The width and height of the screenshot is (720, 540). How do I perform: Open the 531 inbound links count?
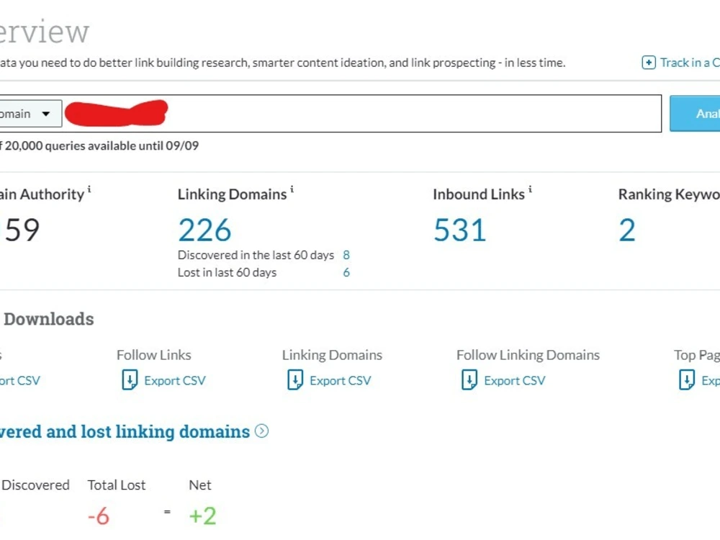(459, 230)
